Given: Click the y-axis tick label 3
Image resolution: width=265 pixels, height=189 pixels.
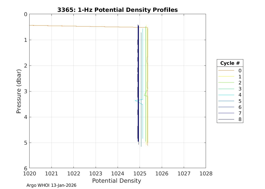Looking at the screenshot, I should (25, 91).
